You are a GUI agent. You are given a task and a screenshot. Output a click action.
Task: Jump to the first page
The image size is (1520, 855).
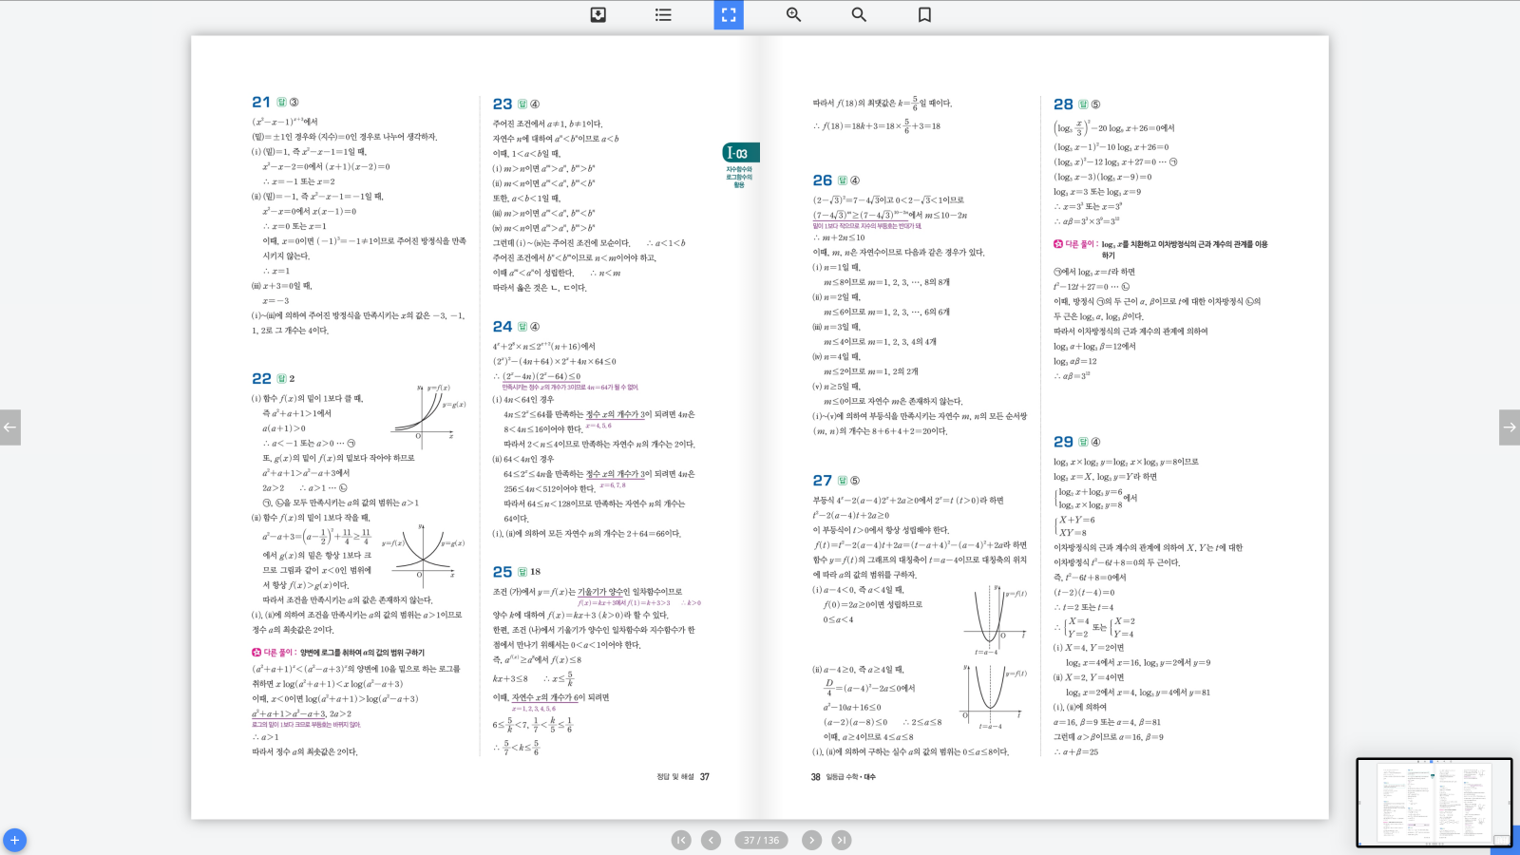point(681,840)
